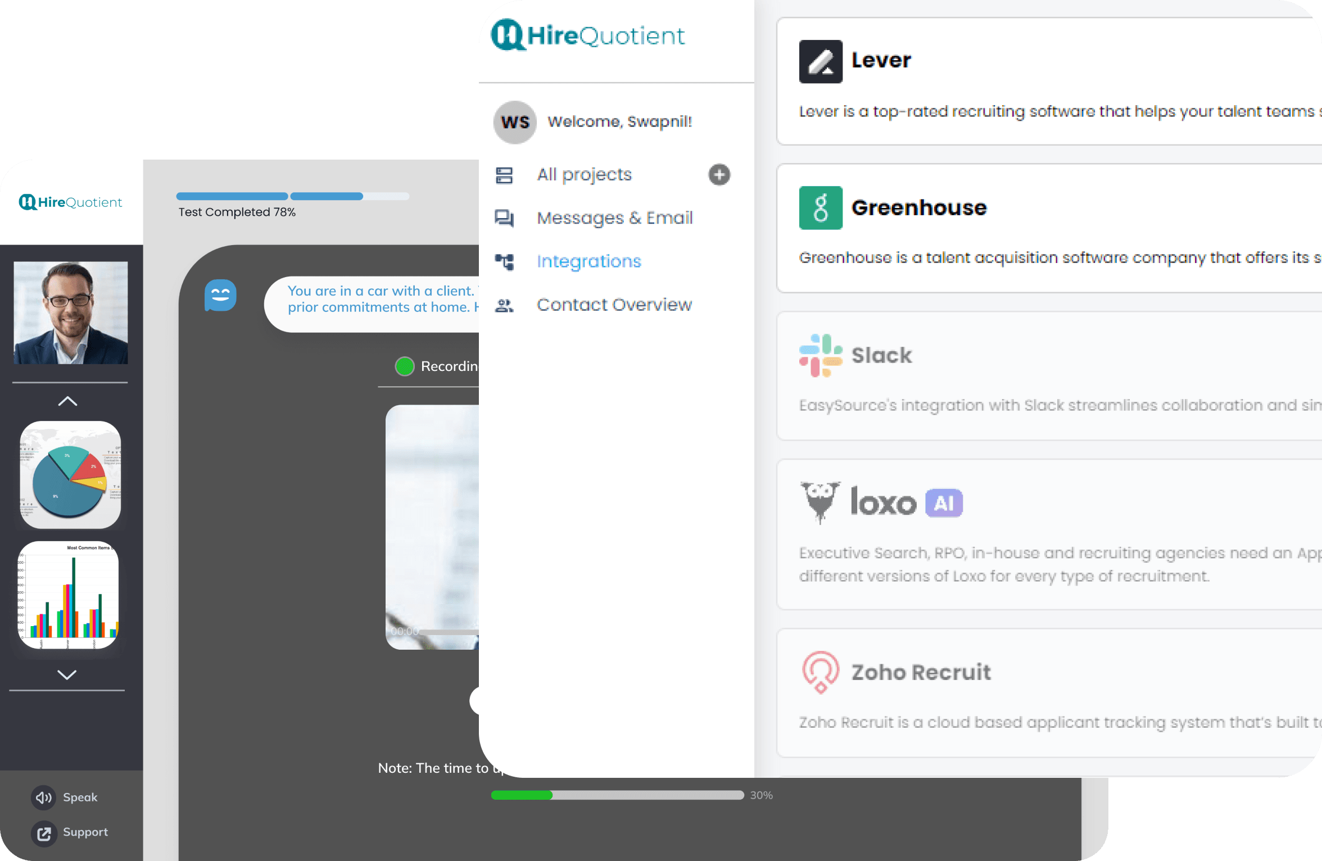The height and width of the screenshot is (861, 1322).
Task: Click the Contact Overview people icon
Action: click(504, 305)
